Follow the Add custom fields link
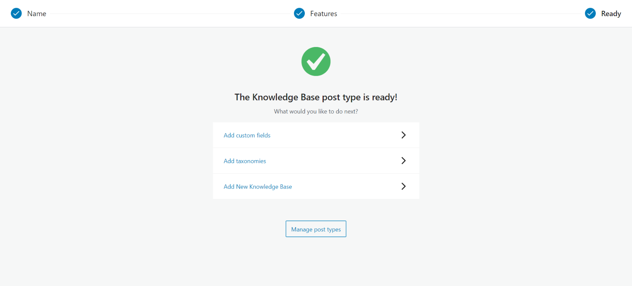Image resolution: width=632 pixels, height=286 pixels. [x=247, y=135]
